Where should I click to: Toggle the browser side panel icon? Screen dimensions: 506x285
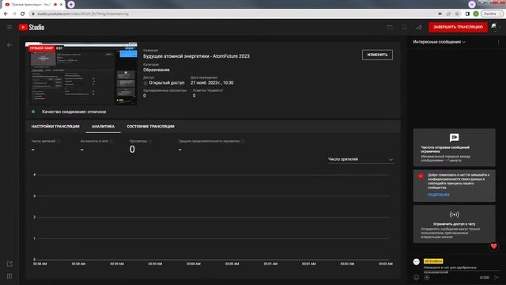(467, 14)
